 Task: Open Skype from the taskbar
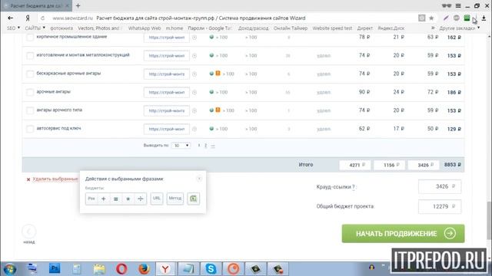pos(211,268)
